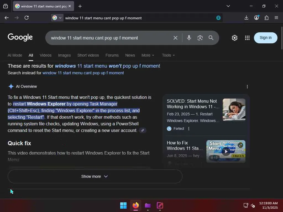Image resolution: width=283 pixels, height=212 pixels.
Task: Switch to Images tab
Action: 64,55
